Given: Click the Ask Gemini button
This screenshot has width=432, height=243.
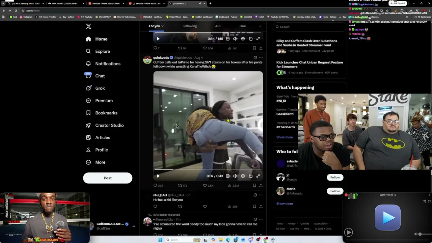Looking at the screenshot, I should pos(398,3).
